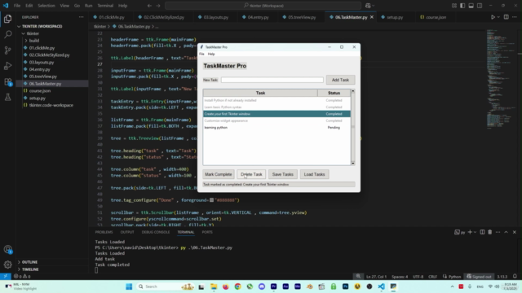Collapse the TKINTER (WORKSPACE) section
Image resolution: width=522 pixels, height=293 pixels.
(19, 26)
